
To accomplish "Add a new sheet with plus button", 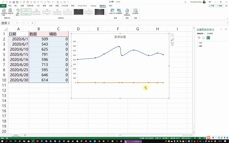I will coord(25,135).
